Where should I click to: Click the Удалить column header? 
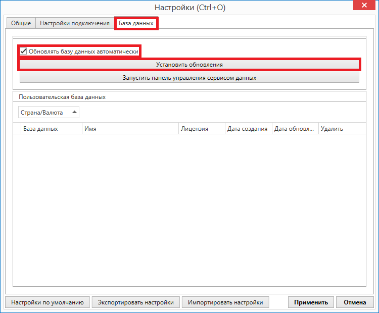pyautogui.click(x=342, y=129)
